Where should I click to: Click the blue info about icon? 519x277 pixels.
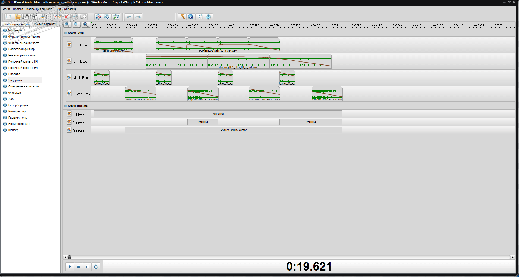click(x=208, y=17)
